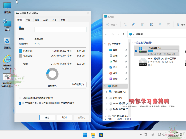This screenshot has width=186, height=139.
Task: Select 下载 in Explorer sidebar
Action: tap(115, 61)
